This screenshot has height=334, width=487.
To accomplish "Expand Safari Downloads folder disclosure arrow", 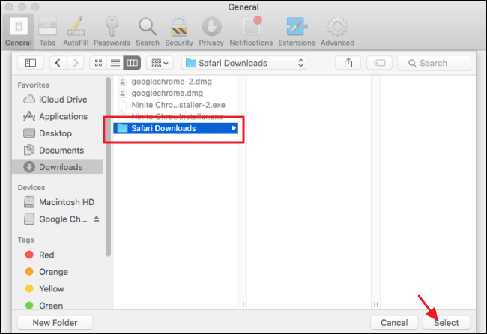I will [x=234, y=128].
